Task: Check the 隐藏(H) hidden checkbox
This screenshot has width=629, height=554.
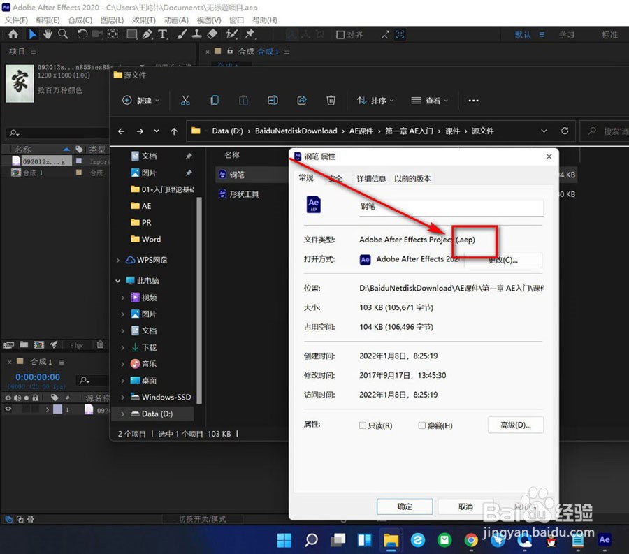Action: (x=421, y=425)
